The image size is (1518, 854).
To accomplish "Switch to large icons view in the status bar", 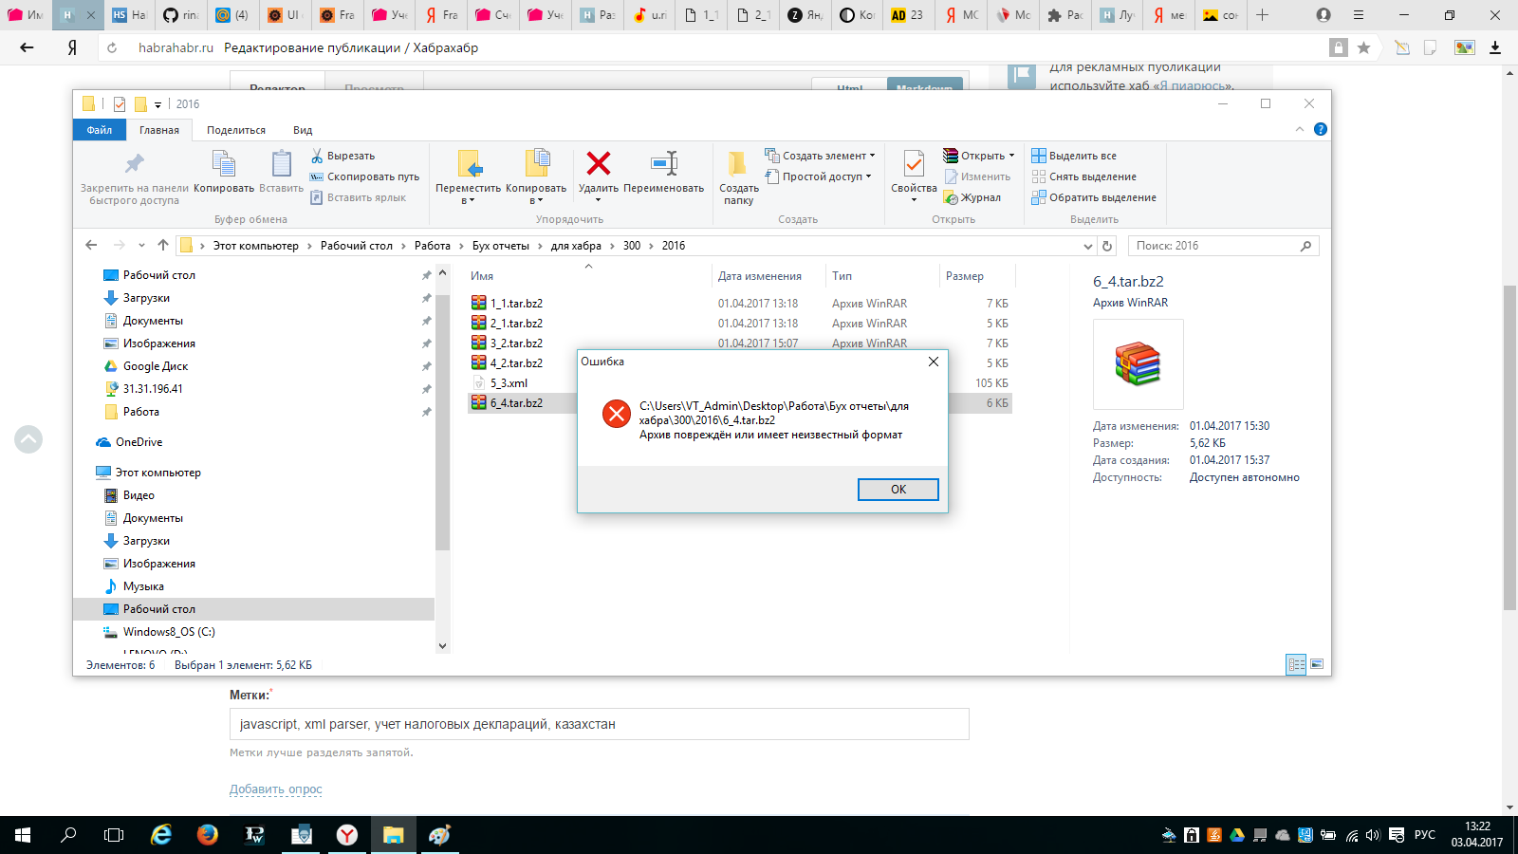I will point(1317,664).
